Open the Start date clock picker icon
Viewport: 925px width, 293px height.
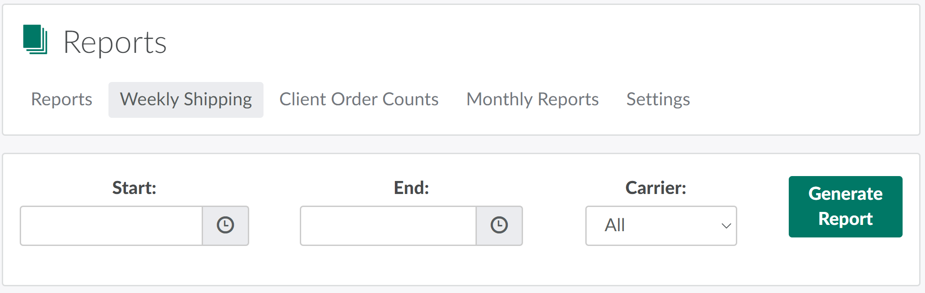pyautogui.click(x=225, y=225)
